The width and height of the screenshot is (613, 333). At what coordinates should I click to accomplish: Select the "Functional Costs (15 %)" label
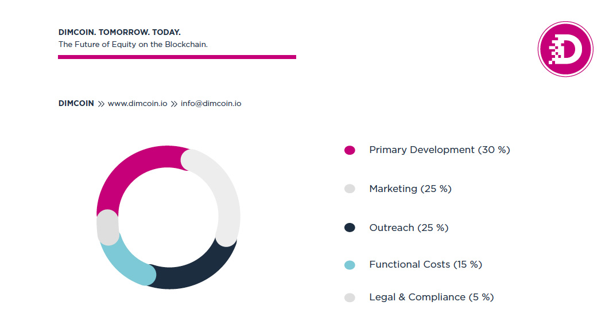point(425,265)
